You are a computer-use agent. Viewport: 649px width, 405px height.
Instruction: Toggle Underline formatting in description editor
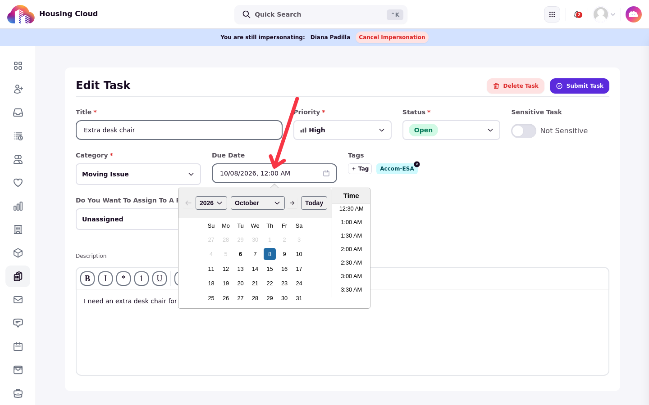160,279
